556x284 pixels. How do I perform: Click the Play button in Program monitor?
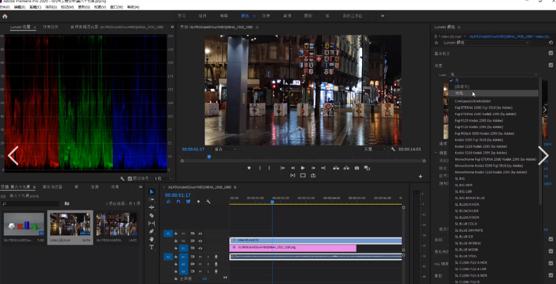pyautogui.click(x=303, y=168)
